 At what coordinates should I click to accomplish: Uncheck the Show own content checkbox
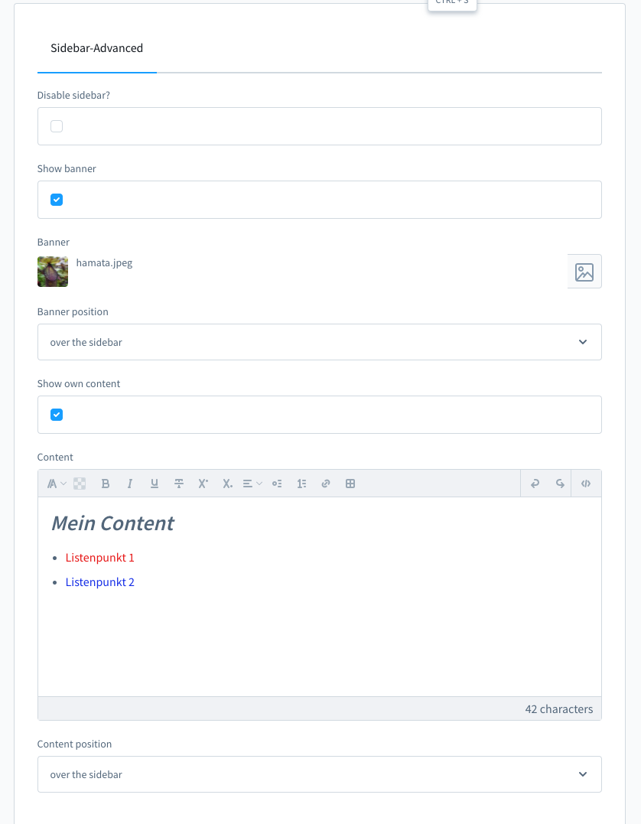click(x=57, y=415)
